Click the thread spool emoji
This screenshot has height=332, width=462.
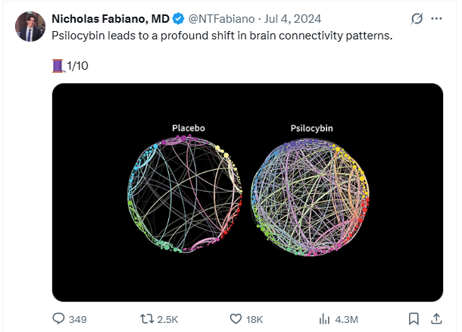(x=58, y=67)
